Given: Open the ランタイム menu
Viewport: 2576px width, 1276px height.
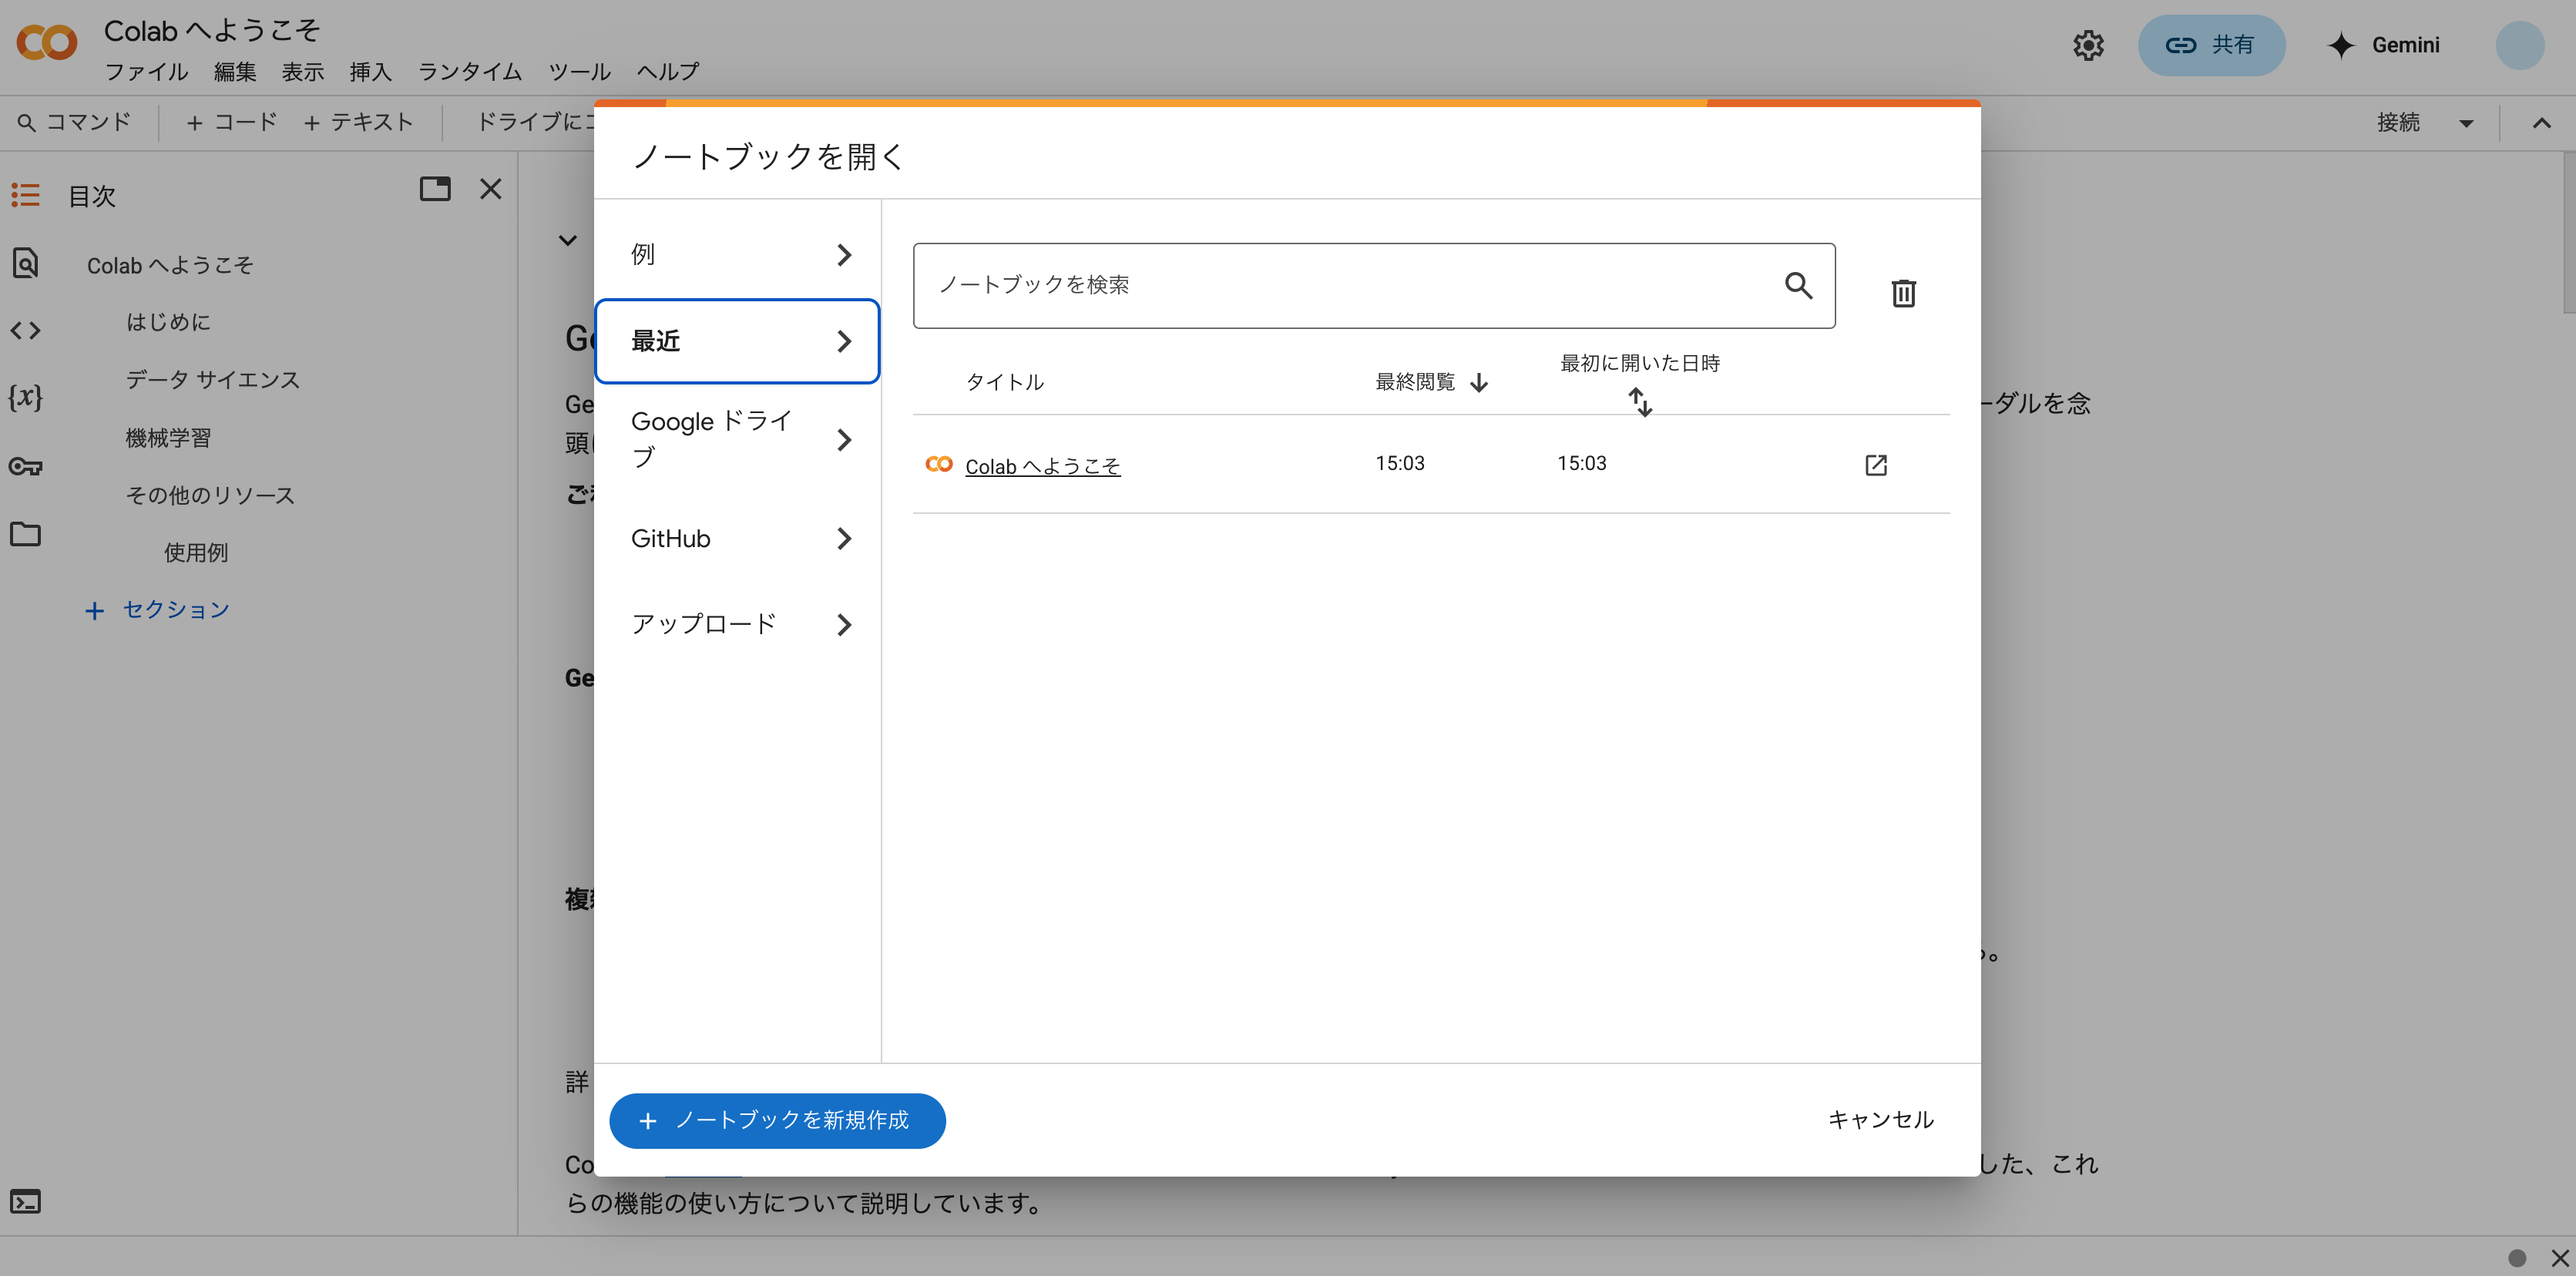Looking at the screenshot, I should pos(470,72).
